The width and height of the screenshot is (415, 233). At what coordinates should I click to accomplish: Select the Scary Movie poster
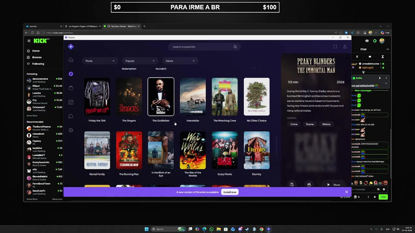point(225,150)
